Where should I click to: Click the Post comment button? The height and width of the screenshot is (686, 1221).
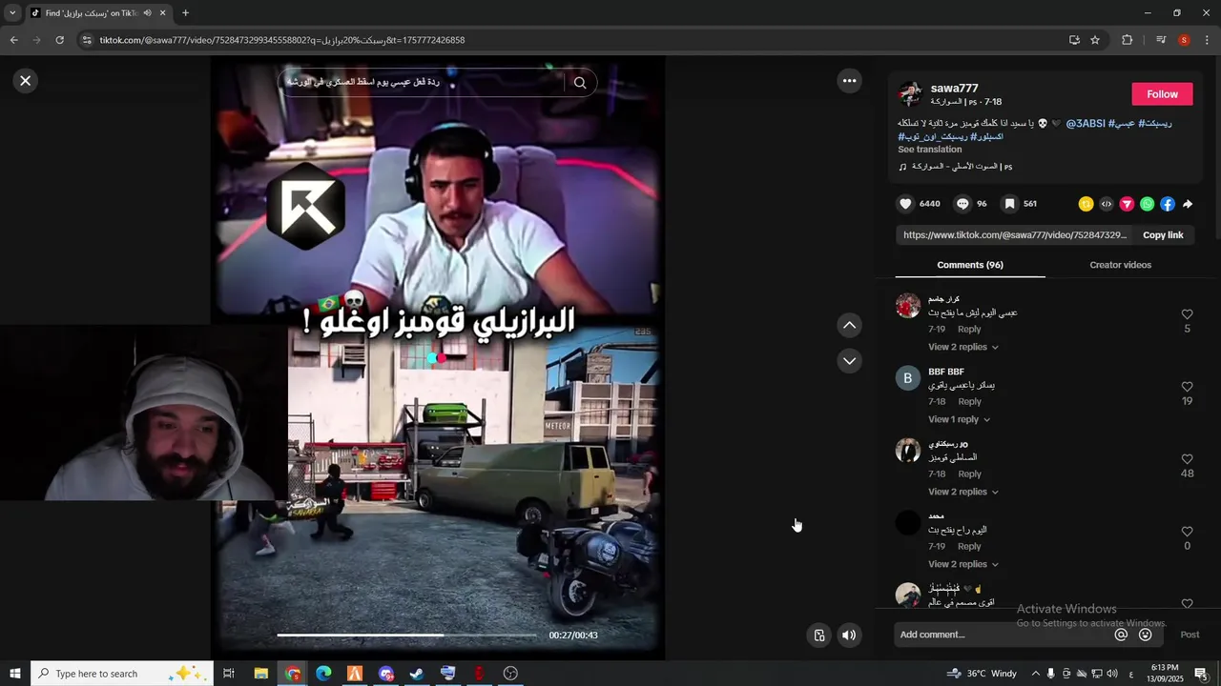1190,635
